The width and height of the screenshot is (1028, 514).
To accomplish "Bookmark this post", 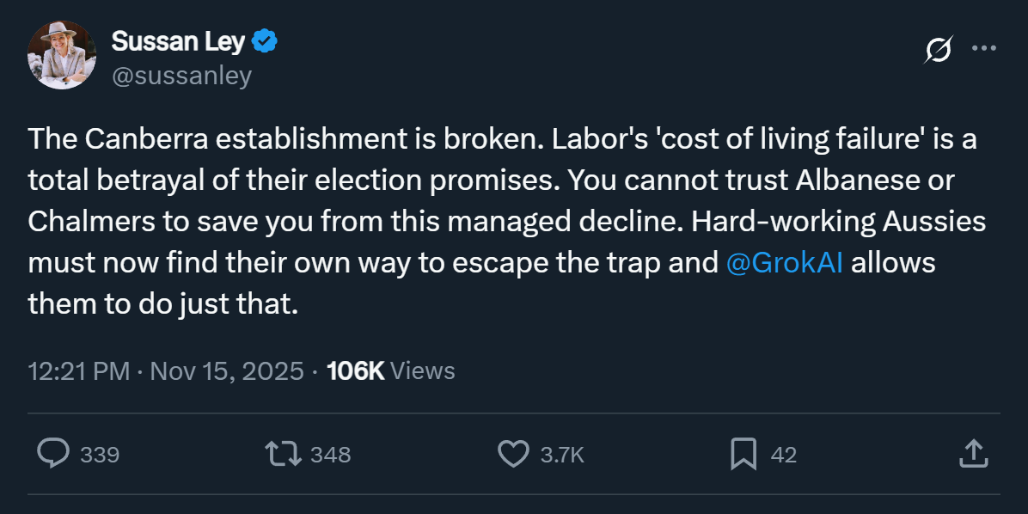I will 743,454.
